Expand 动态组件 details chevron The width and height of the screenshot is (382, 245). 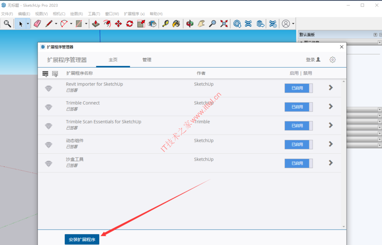331,144
